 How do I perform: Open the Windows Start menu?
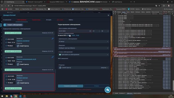coord(2,96)
